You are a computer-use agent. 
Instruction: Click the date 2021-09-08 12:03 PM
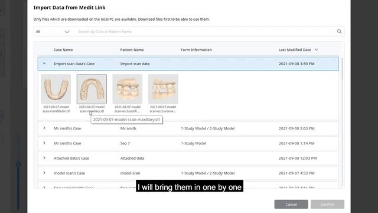pos(298,158)
